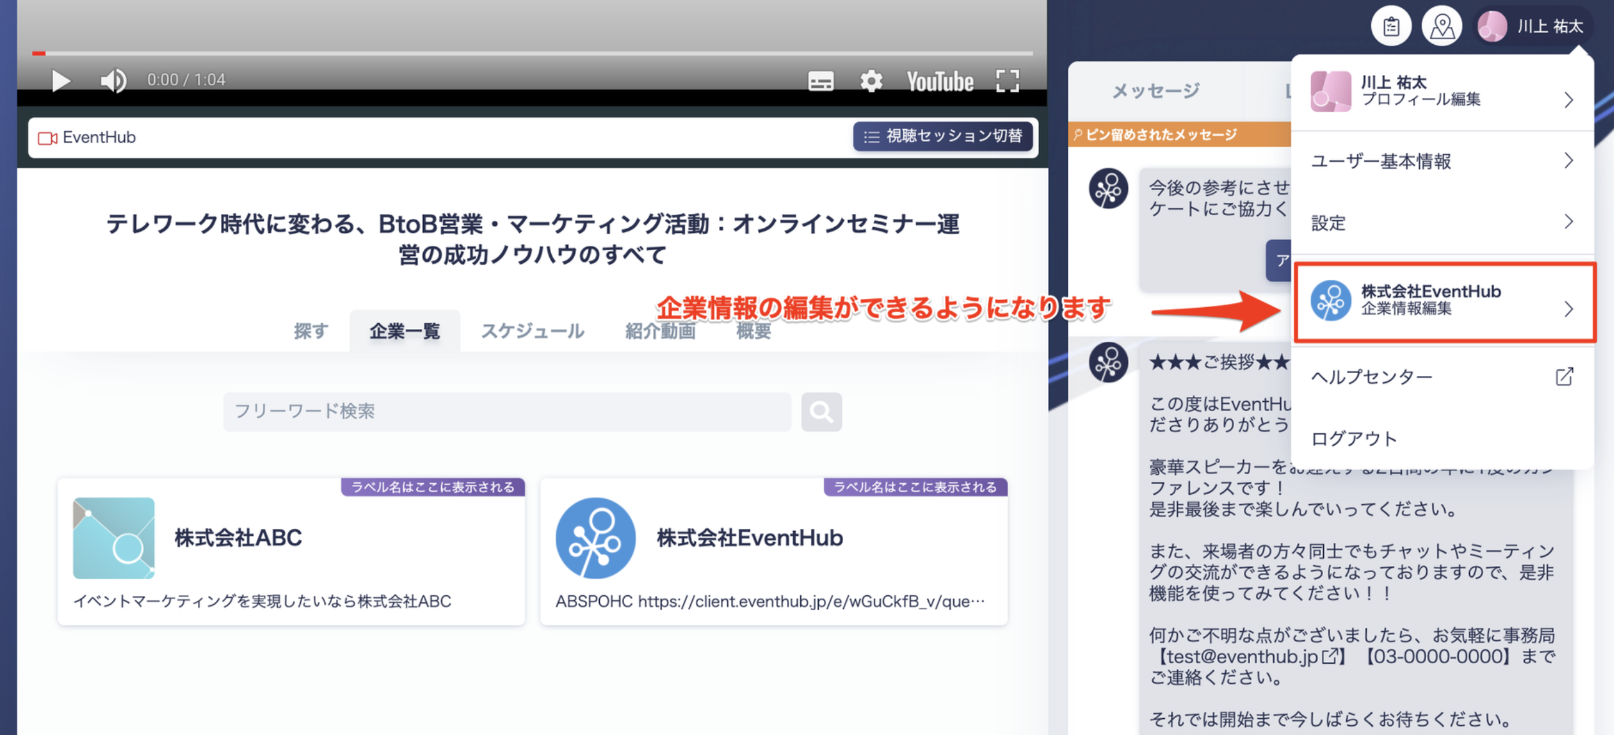
Task: Enter fullscreen video mode
Action: click(x=1007, y=81)
